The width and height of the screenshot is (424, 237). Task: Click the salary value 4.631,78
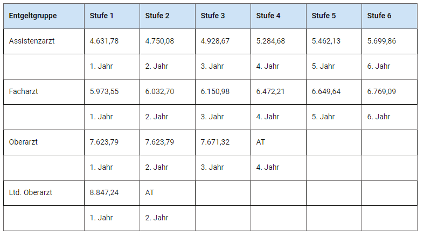(104, 41)
